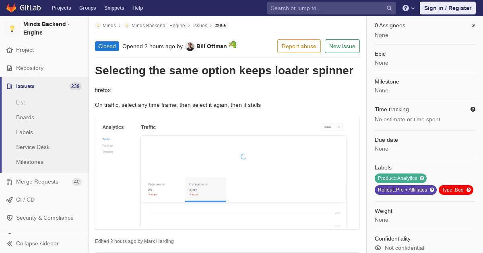The width and height of the screenshot is (483, 253).
Task: Click the Security & Compliance shield icon
Action: [10, 218]
